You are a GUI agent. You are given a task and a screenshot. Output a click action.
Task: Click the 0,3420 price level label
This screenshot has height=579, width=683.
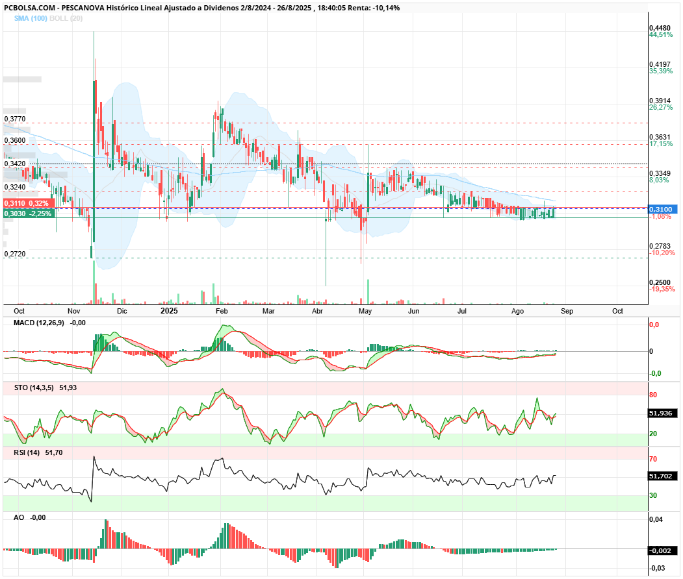pyautogui.click(x=15, y=164)
